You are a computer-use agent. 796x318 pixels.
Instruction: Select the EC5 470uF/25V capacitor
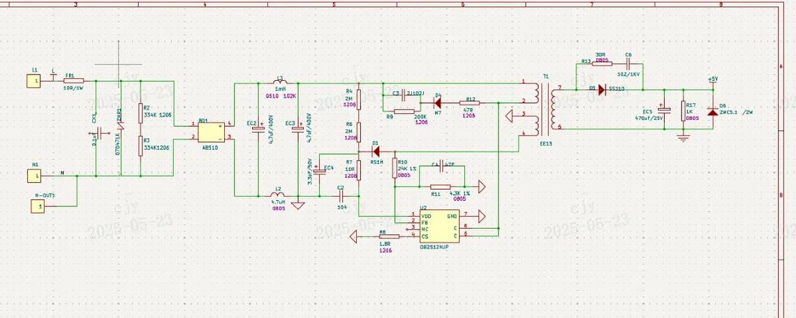663,109
